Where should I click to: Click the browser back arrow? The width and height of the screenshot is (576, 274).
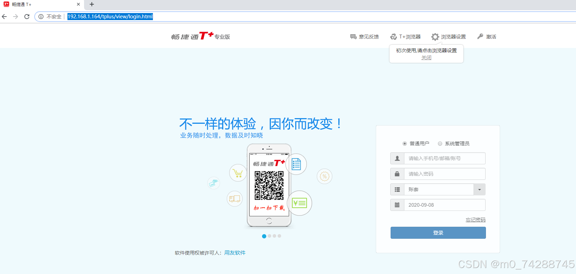coord(4,17)
